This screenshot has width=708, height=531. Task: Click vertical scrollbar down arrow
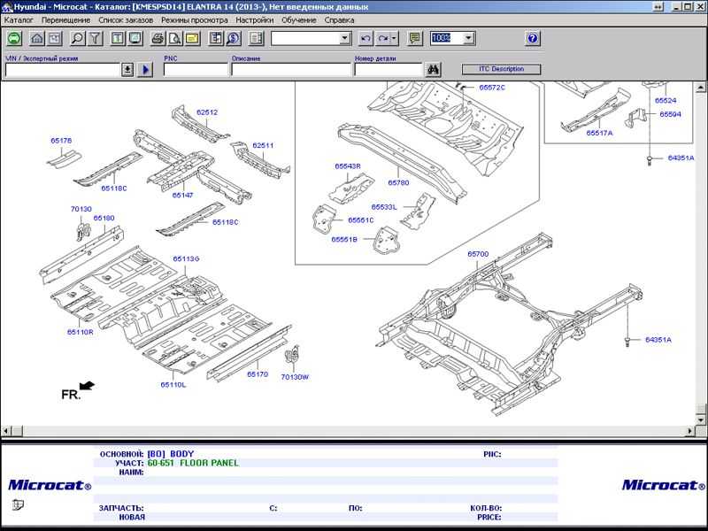pos(701,419)
